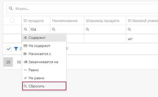Open filter operator icon for Штрихкод продукта column
This screenshot has height=97, width=158.
(87, 29)
